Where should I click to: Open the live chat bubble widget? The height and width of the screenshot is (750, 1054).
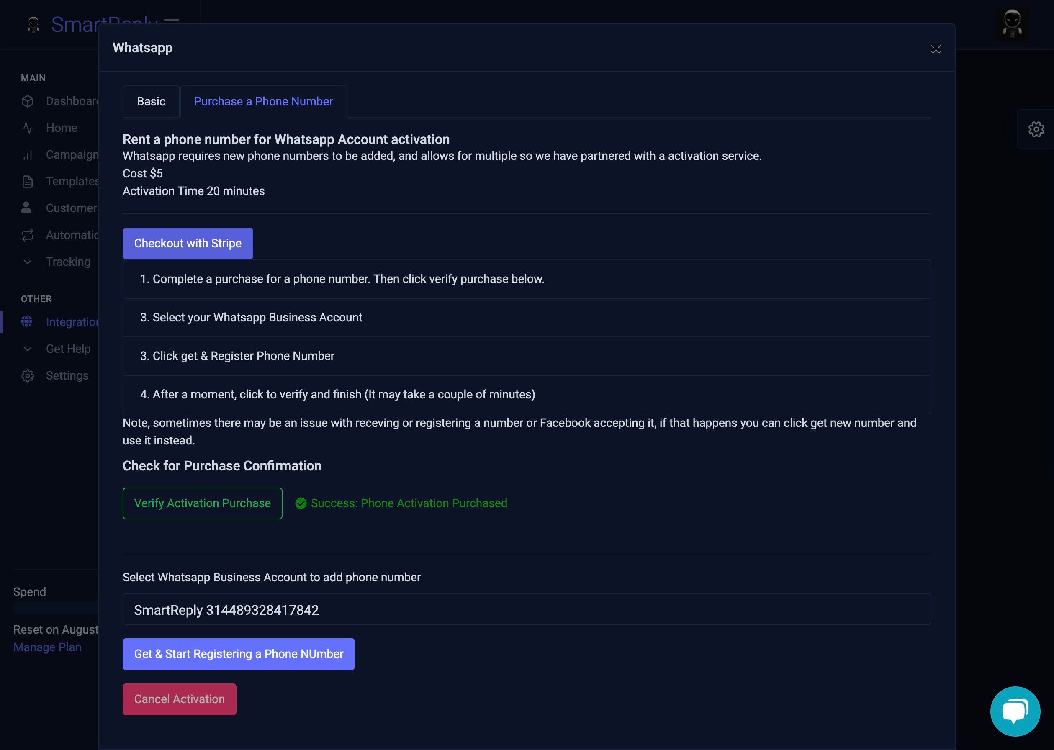pos(1015,711)
